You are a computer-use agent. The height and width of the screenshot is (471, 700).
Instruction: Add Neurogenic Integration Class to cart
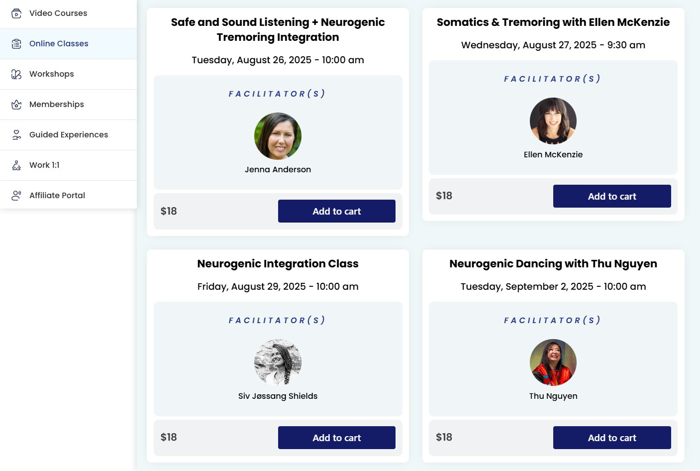tap(336, 438)
